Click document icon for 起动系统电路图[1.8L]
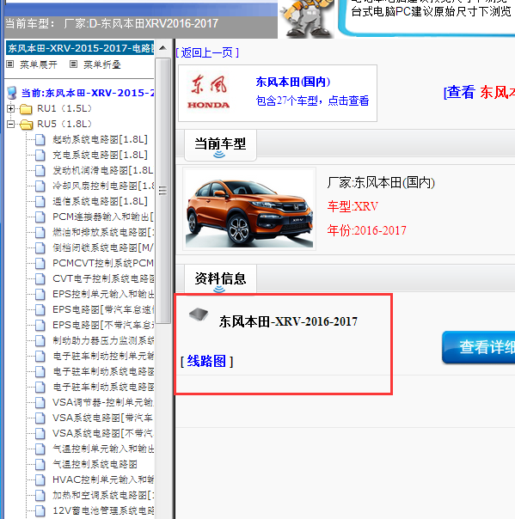 40,140
